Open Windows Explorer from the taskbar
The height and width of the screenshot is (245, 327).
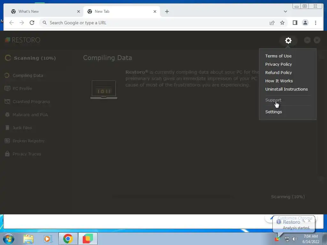pos(28,239)
